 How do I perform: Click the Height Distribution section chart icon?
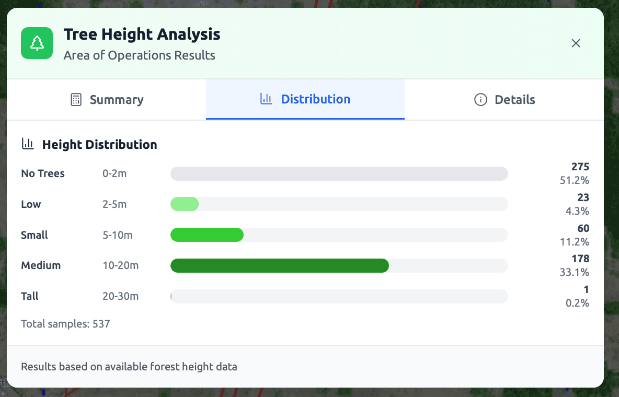click(x=28, y=144)
